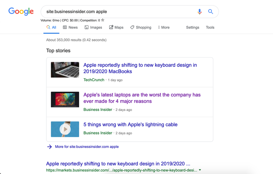
Task: Click the MacBook keyboard story thumbnail
Action: tap(65, 70)
